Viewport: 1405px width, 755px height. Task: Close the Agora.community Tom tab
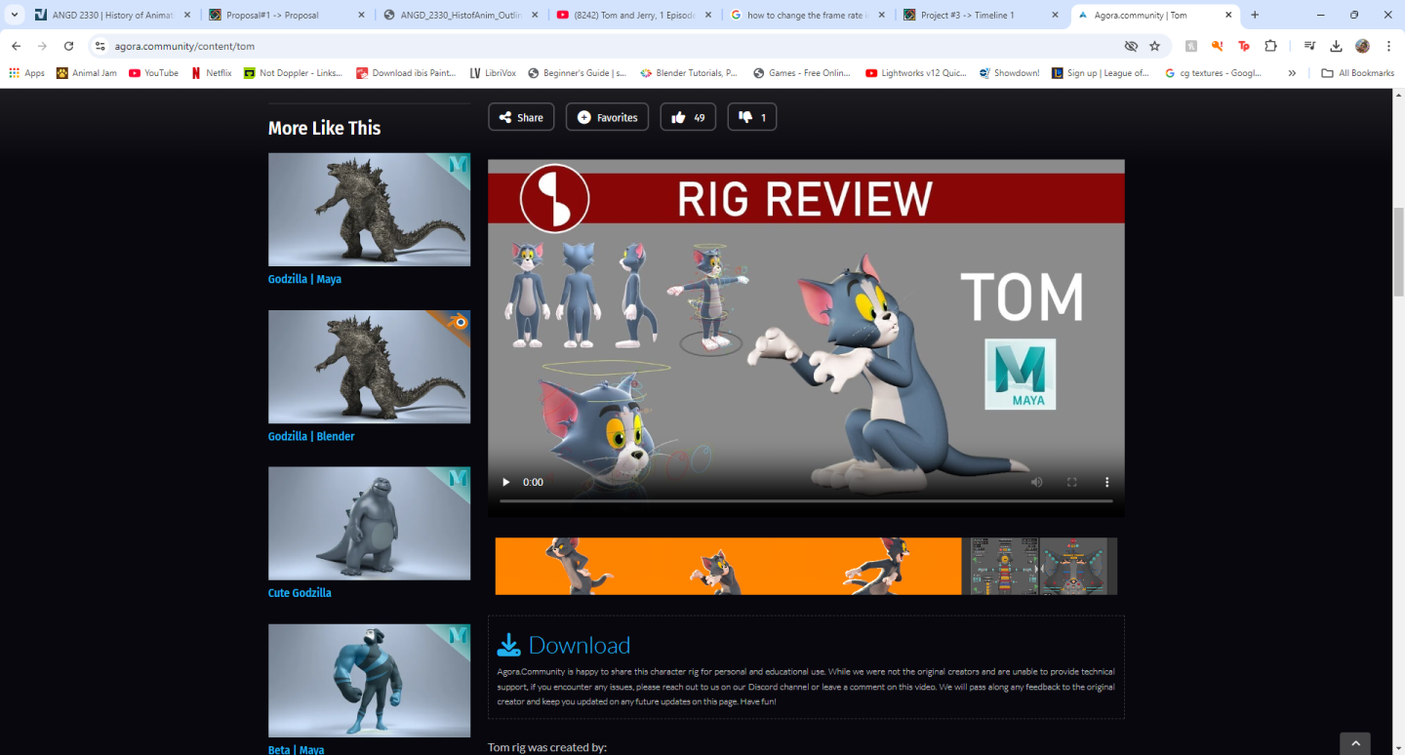pyautogui.click(x=1228, y=16)
